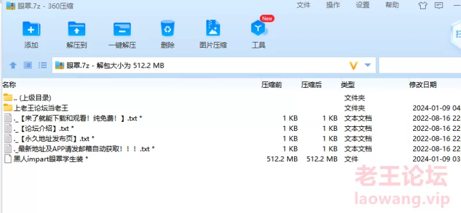Sort by 修改日期 column header
The height and width of the screenshot is (213, 461).
click(x=423, y=85)
